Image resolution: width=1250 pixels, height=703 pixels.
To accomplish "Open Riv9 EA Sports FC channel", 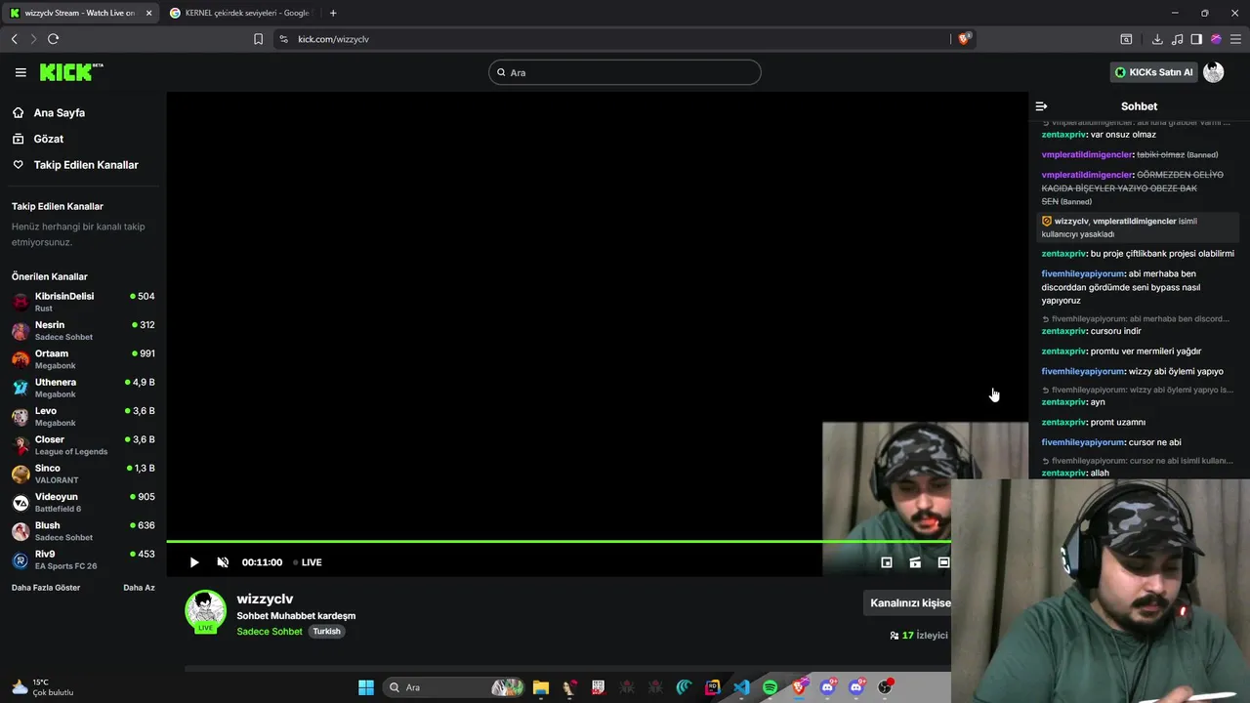I will (x=83, y=559).
